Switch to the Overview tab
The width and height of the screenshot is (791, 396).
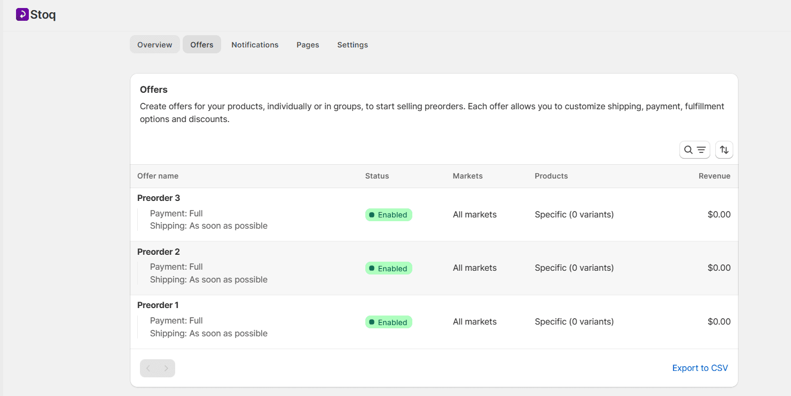coord(154,45)
